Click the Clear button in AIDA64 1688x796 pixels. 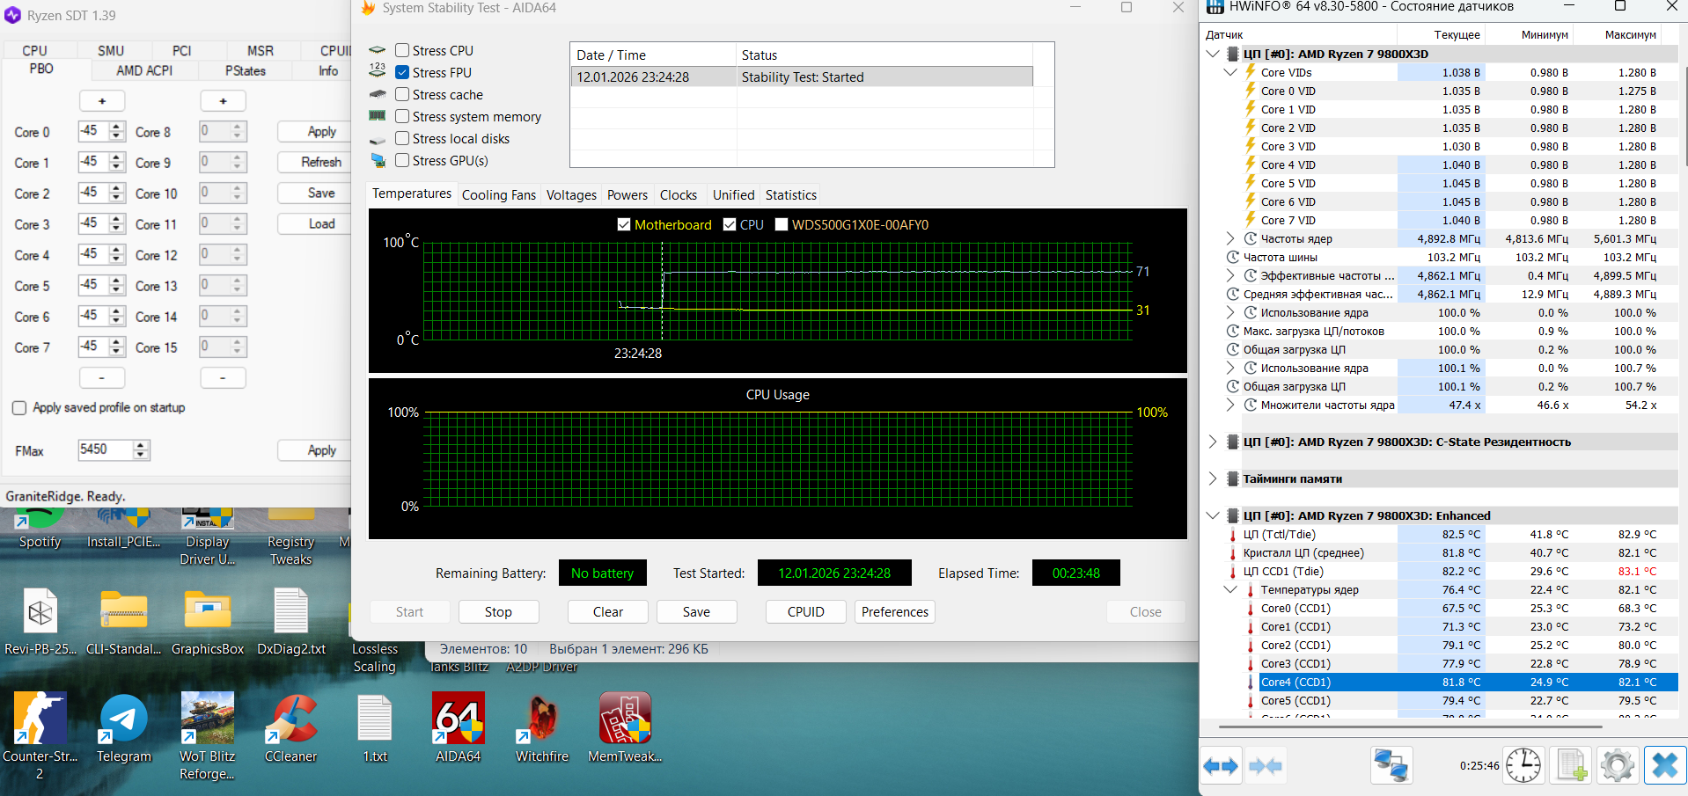tap(608, 612)
